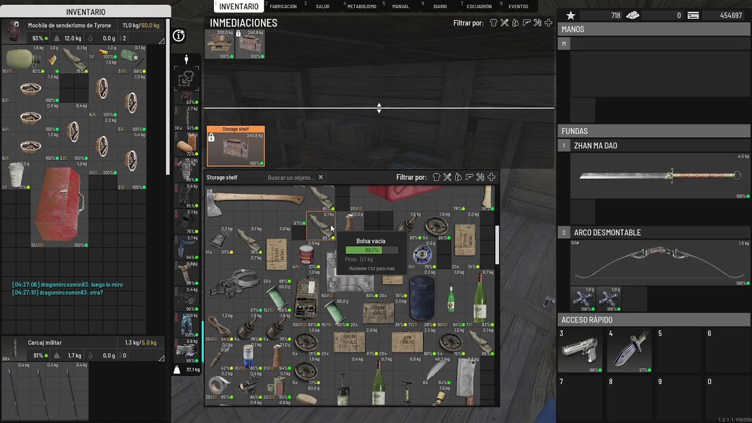Focus the Buscar un objeto search field
The width and height of the screenshot is (752, 423).
click(x=291, y=177)
